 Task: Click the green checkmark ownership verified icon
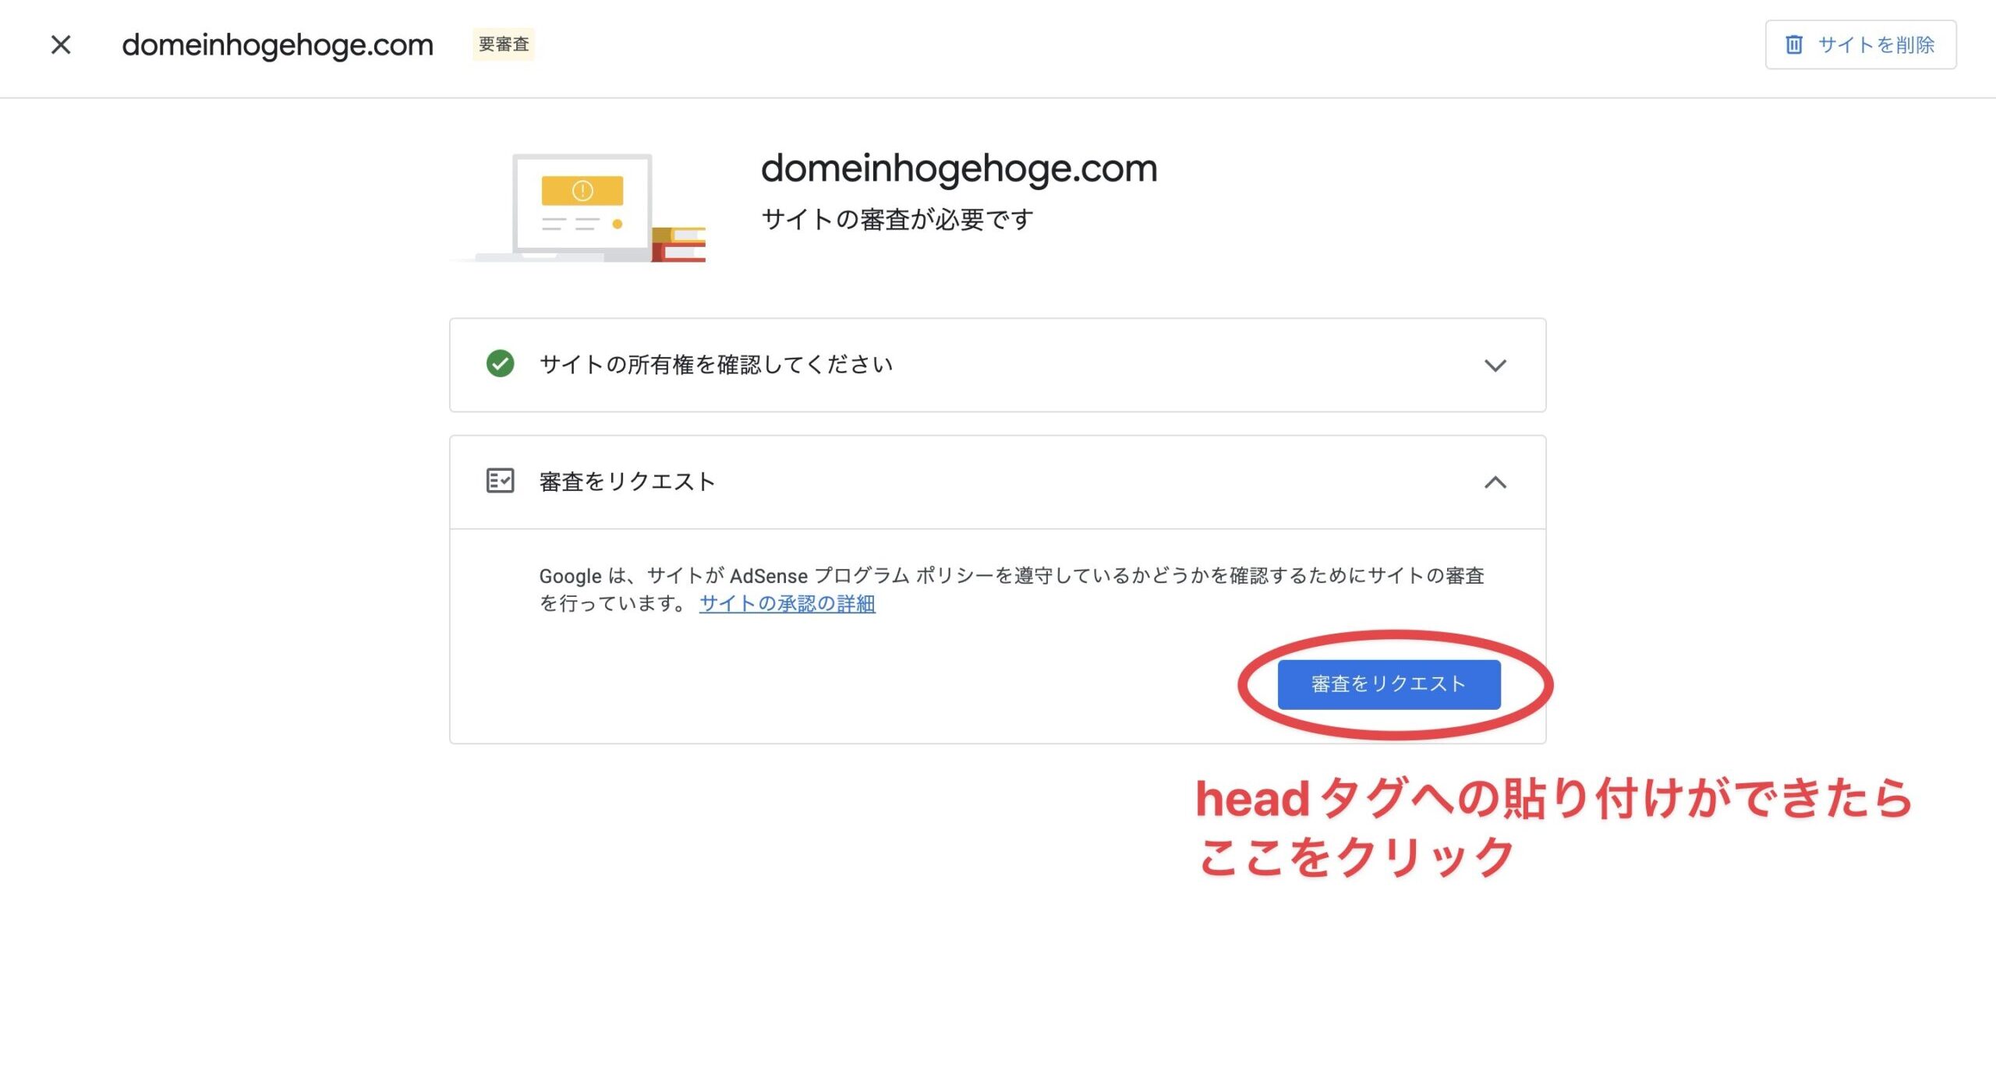[x=500, y=364]
